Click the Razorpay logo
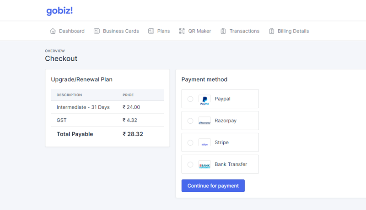Viewport: 366px width, 210px height. point(205,121)
